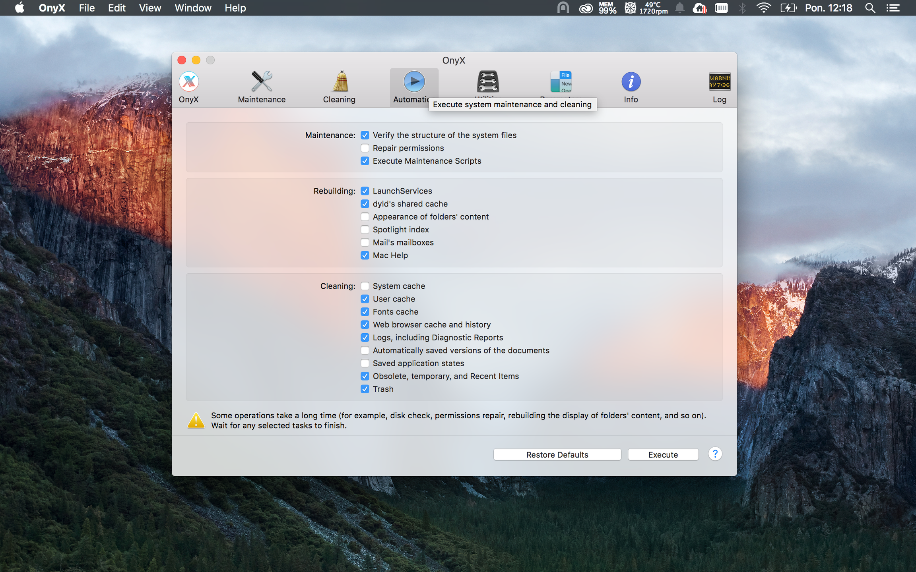Toggle Trash cleaning checkbox
The height and width of the screenshot is (572, 916).
[x=365, y=389]
